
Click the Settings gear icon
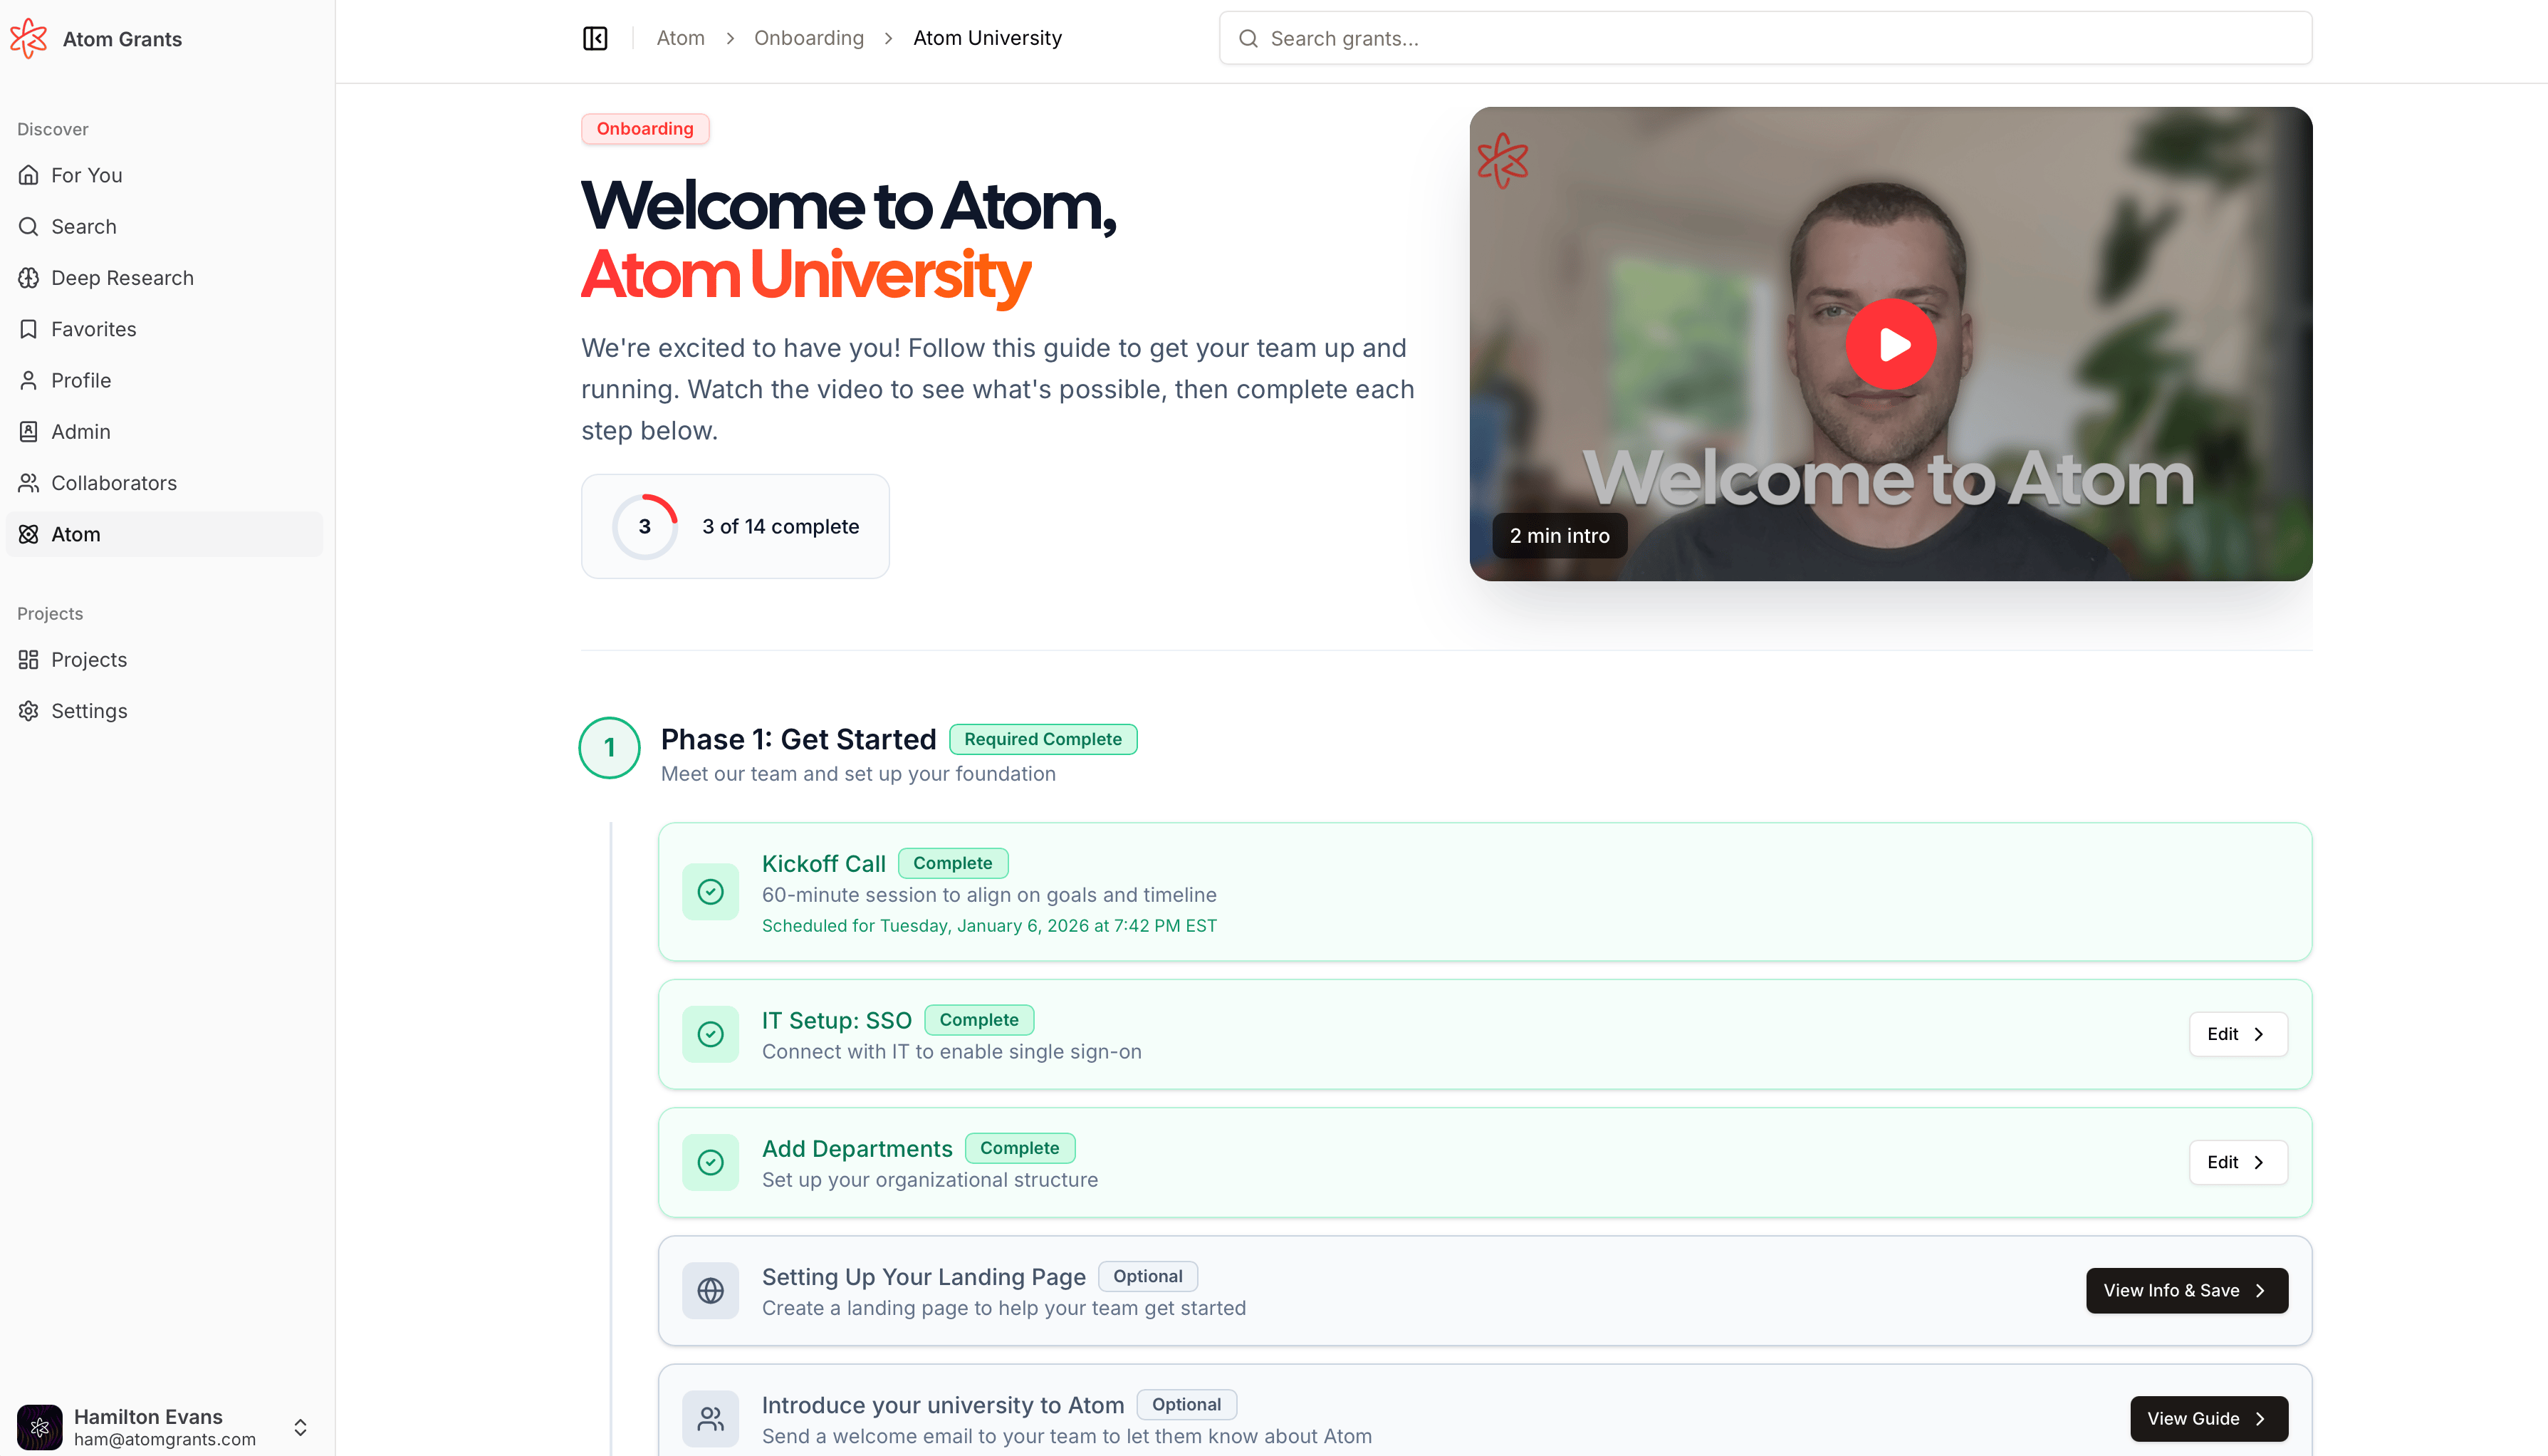29,711
